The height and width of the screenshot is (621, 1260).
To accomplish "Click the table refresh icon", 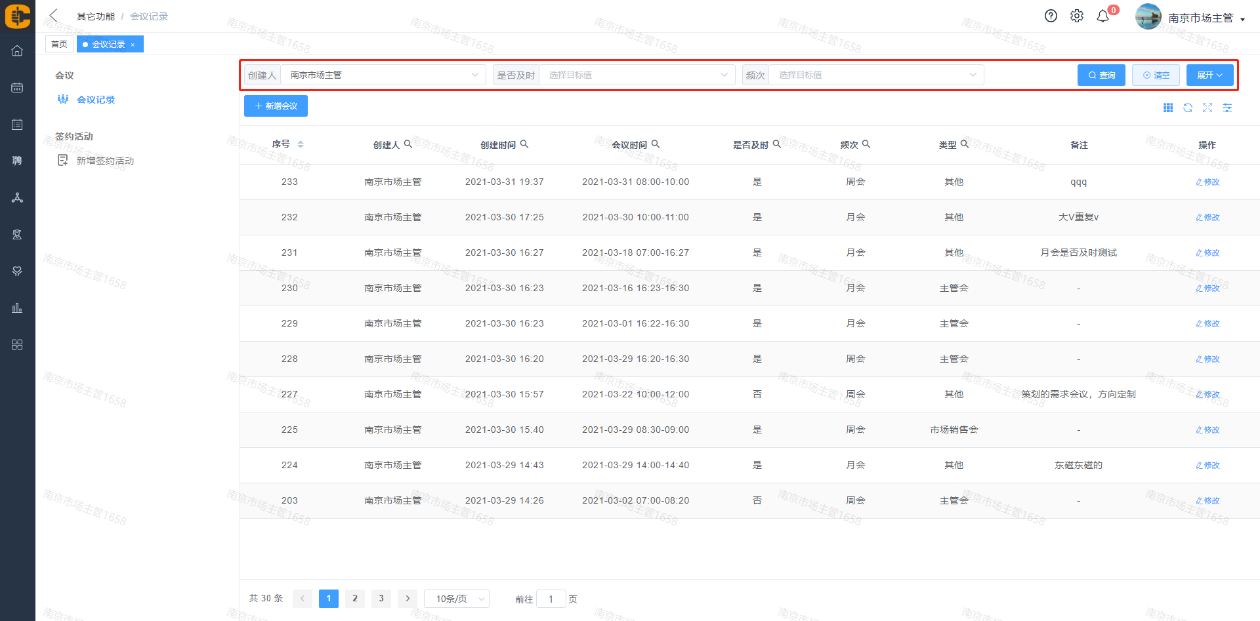I will point(1187,108).
